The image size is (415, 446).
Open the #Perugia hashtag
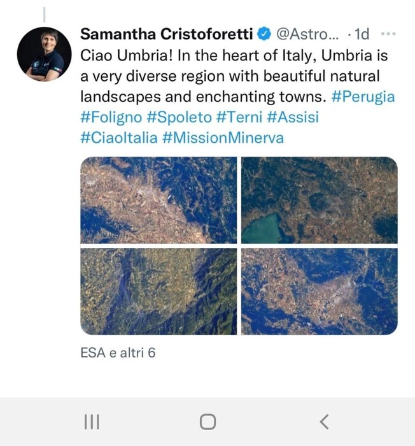tap(363, 97)
